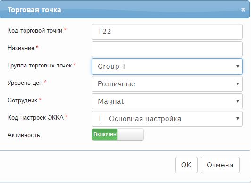Viewport: 251px width, 183px height.
Task: Open the Сотрудник dropdown showing Magnat
Action: [x=167, y=101]
